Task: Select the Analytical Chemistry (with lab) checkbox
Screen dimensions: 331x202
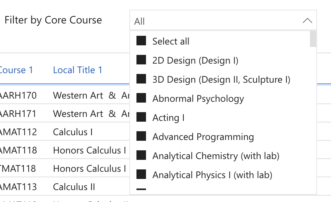Action: [x=141, y=155]
